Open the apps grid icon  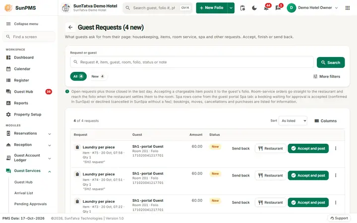point(348,8)
